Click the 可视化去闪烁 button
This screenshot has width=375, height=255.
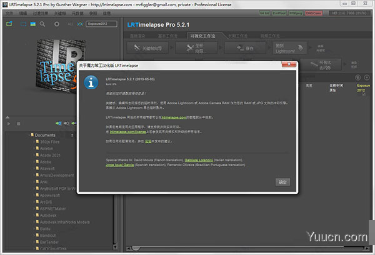point(321,64)
